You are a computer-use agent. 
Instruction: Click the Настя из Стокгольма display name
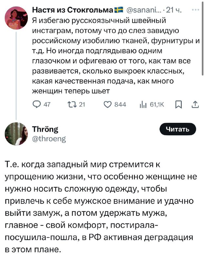(x=73, y=10)
